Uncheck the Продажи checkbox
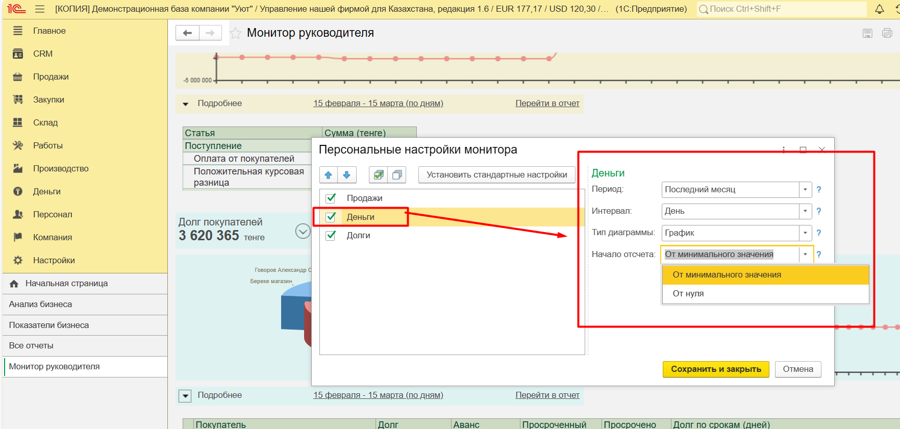Viewport: 900px width, 429px height. (x=331, y=198)
